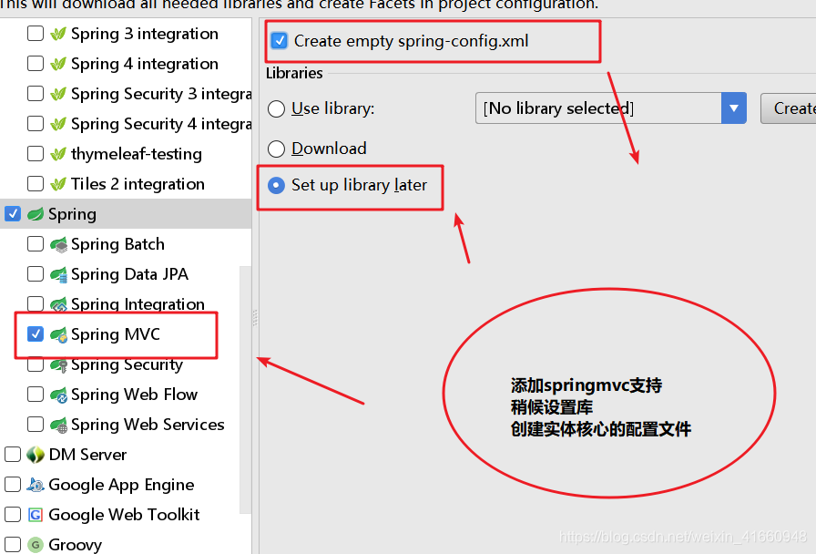Enable the Spring 3 integration checkbox

pos(36,34)
